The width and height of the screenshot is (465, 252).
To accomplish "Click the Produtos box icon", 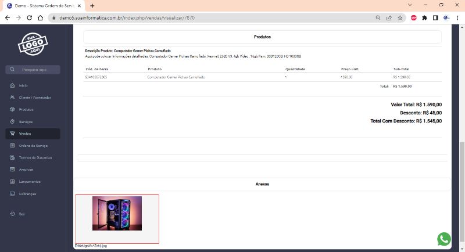I will pos(12,109).
